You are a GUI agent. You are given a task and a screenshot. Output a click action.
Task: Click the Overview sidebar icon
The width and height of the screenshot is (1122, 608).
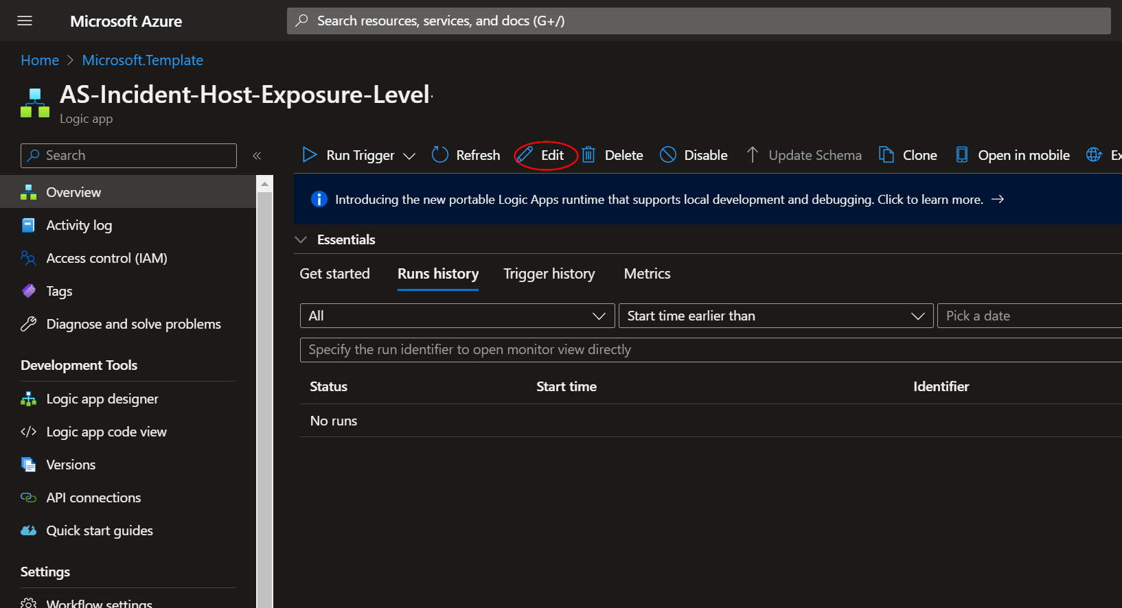click(x=28, y=192)
